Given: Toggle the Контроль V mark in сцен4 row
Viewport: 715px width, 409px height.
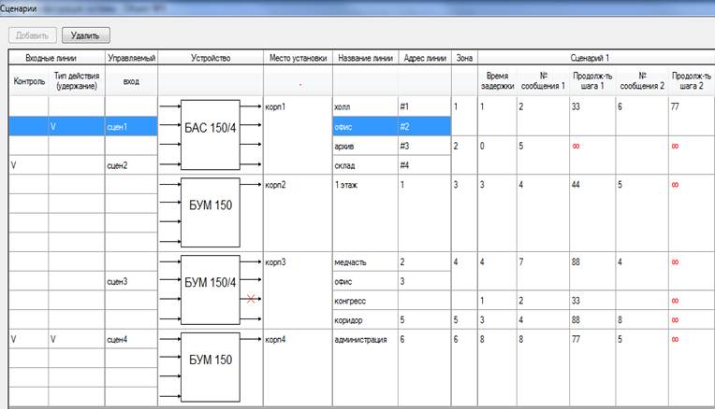Looking at the screenshot, I should pos(14,340).
